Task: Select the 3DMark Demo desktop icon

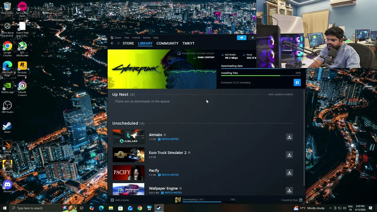Action: click(7, 148)
